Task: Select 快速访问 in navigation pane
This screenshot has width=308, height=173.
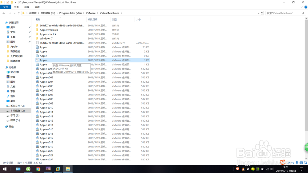Action: point(14,22)
